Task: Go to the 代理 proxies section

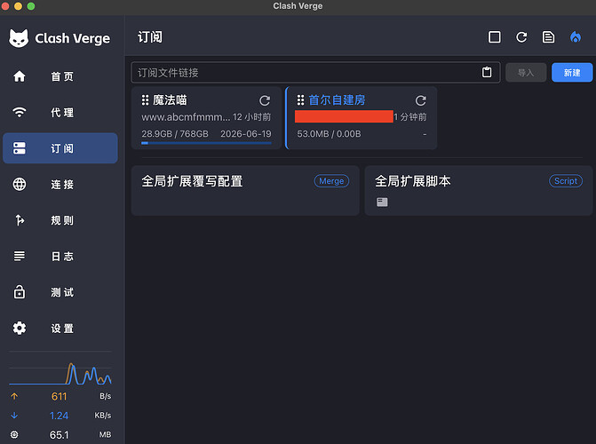Action: [60, 113]
